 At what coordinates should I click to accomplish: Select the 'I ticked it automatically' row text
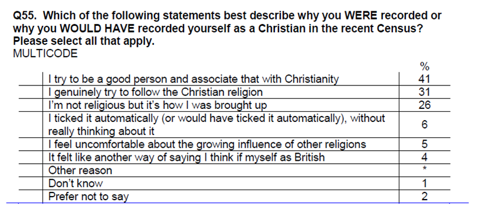(216, 125)
